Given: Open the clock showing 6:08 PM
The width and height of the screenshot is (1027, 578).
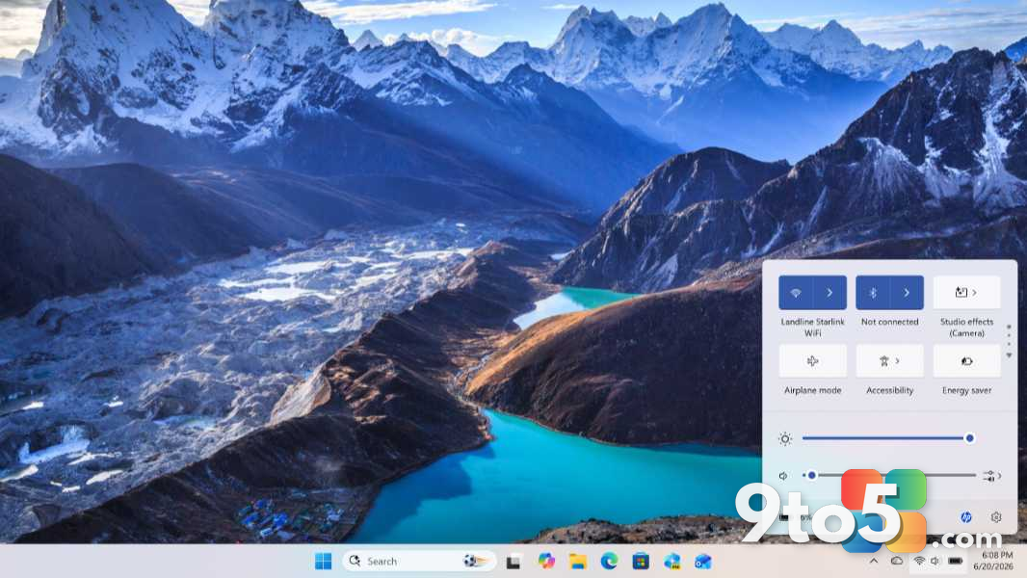Looking at the screenshot, I should [993, 561].
